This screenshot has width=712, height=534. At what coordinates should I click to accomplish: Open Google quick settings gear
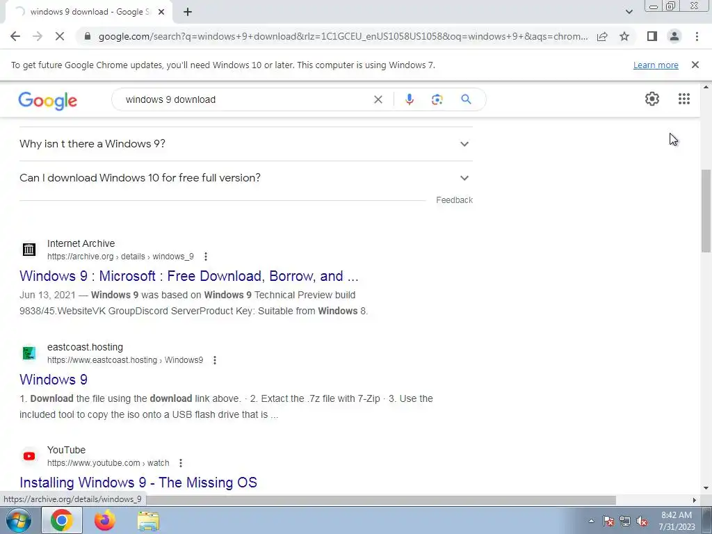click(x=652, y=99)
